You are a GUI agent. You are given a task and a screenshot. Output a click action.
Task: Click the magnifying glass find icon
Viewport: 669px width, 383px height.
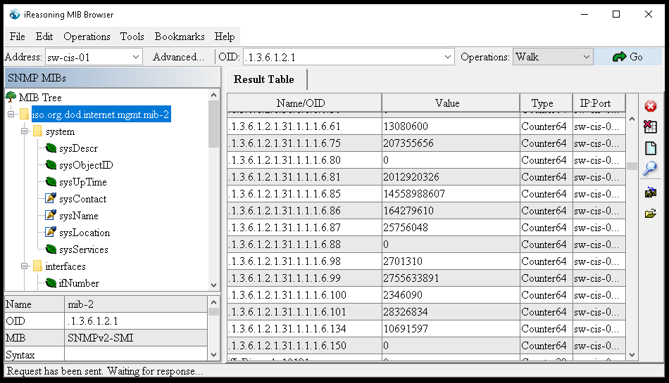tap(650, 168)
